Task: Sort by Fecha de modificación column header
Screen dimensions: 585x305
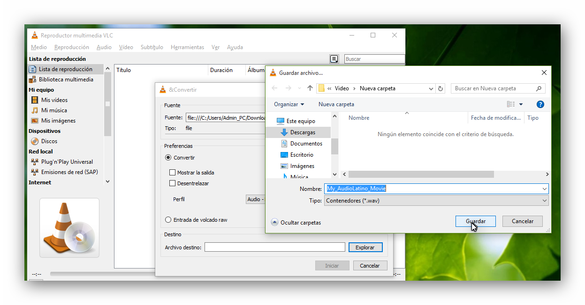Action: click(x=496, y=118)
